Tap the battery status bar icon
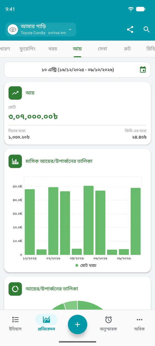This screenshot has height=346, width=155. (x=141, y=9)
